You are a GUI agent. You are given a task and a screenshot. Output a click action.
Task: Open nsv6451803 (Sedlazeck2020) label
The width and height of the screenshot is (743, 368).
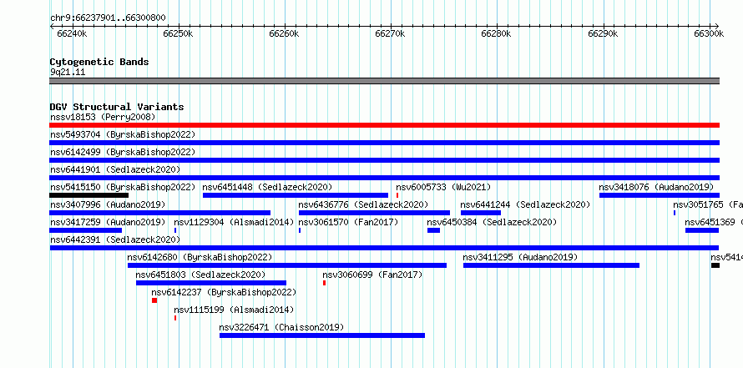[x=200, y=275]
